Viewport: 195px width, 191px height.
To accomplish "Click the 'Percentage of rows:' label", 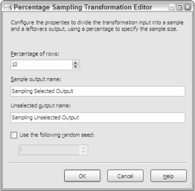I will click(x=35, y=54).
